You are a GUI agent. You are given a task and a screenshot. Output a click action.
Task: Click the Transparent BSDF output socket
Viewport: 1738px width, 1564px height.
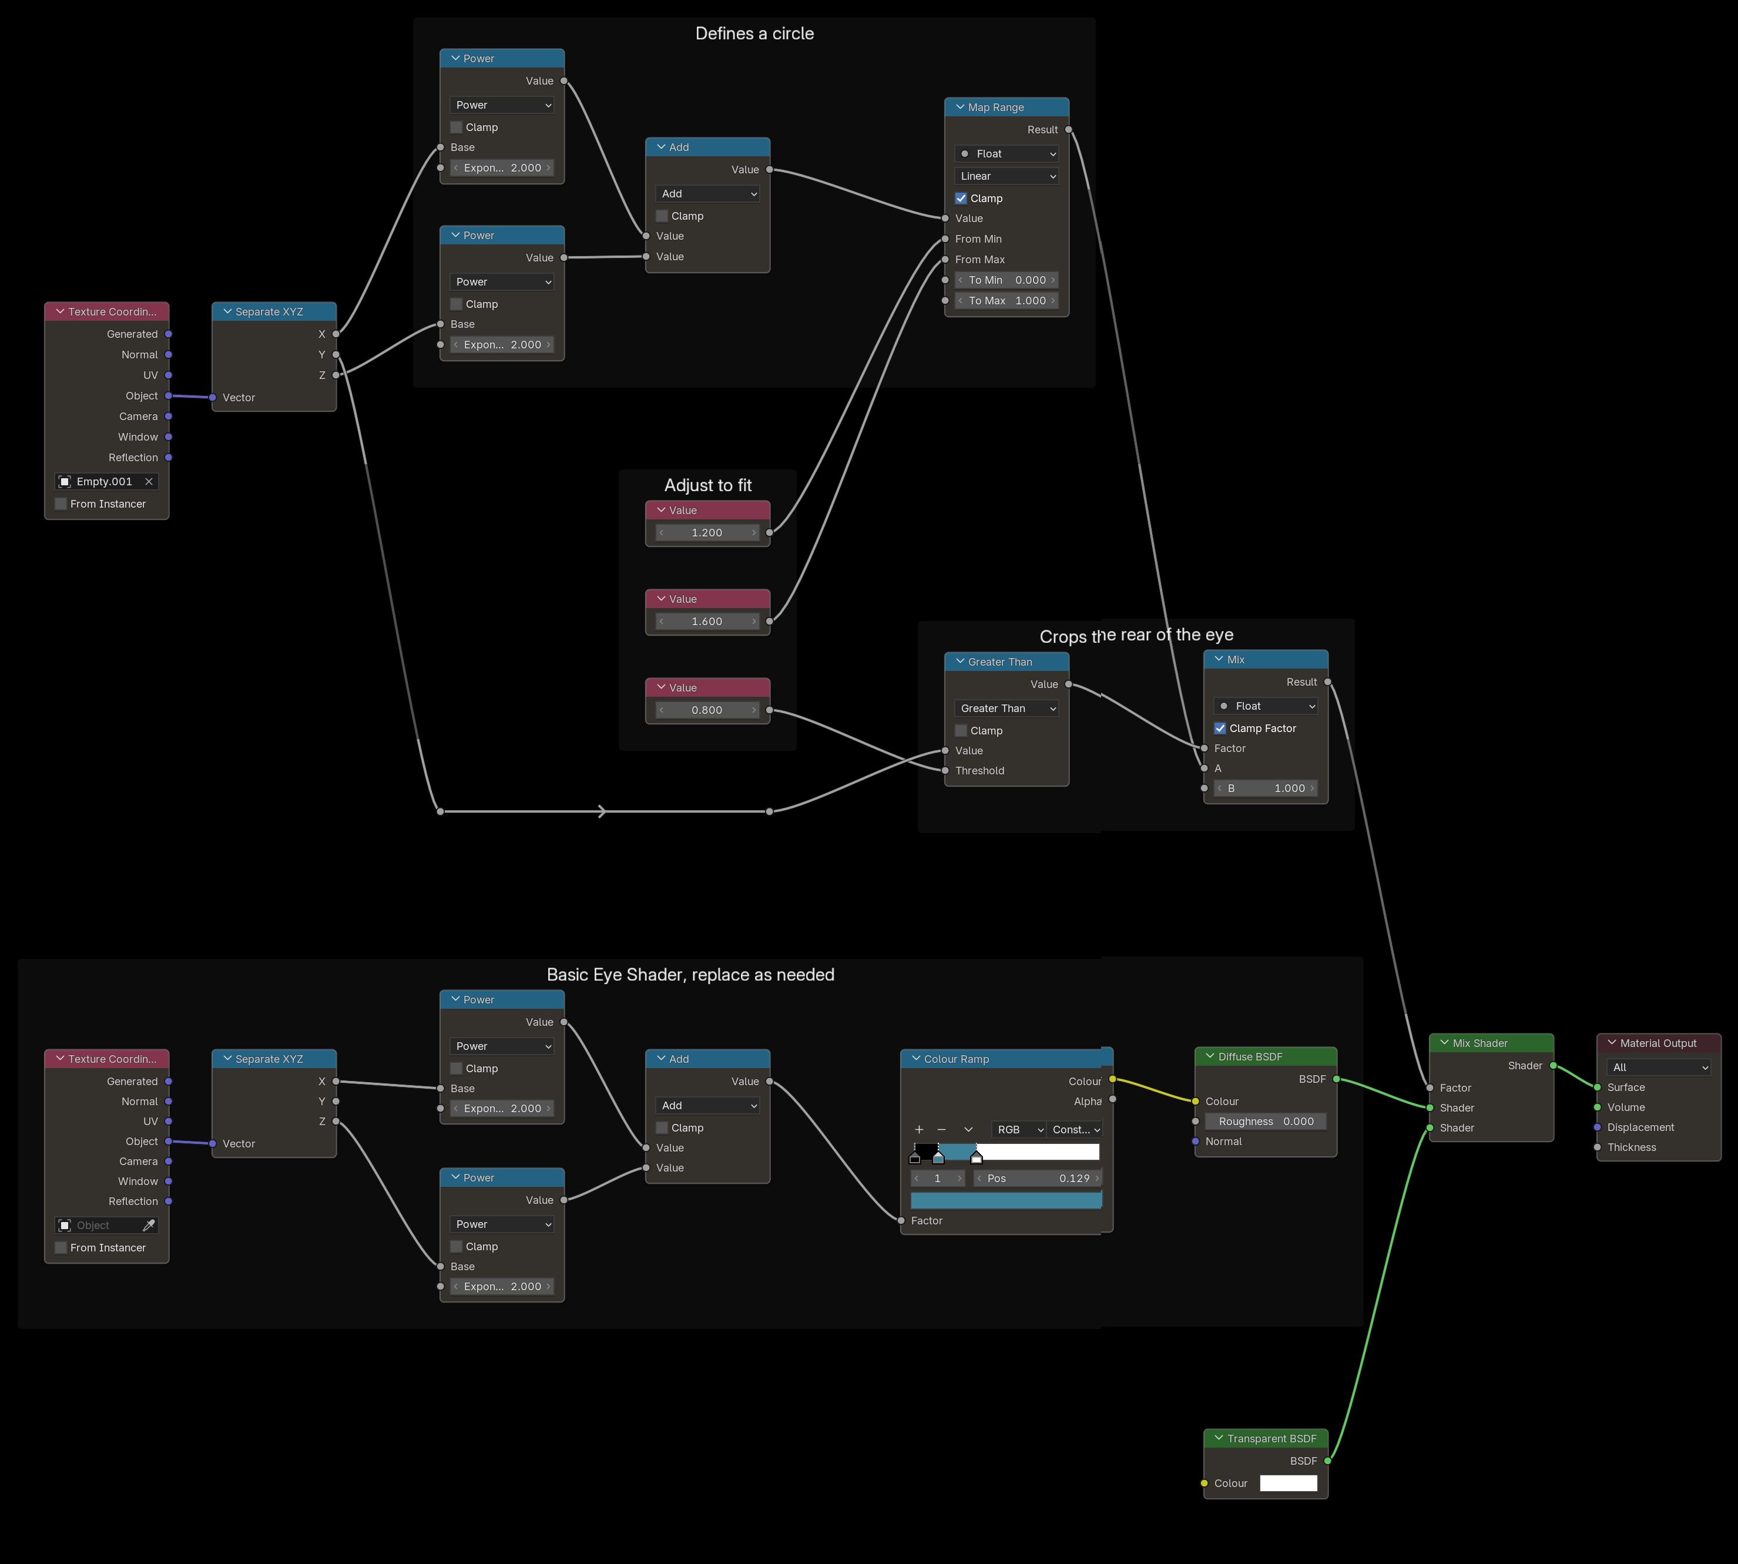[x=1327, y=1461]
